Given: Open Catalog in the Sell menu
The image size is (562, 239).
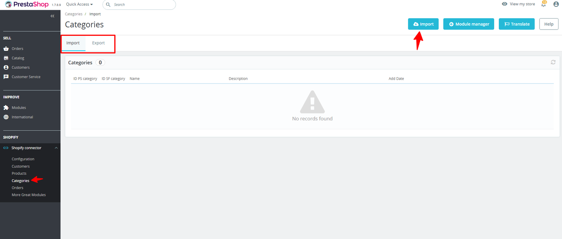Looking at the screenshot, I should [18, 58].
